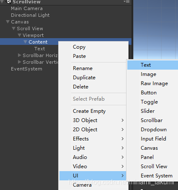Open the Scrollview scene options menu icon

click(126, 2)
